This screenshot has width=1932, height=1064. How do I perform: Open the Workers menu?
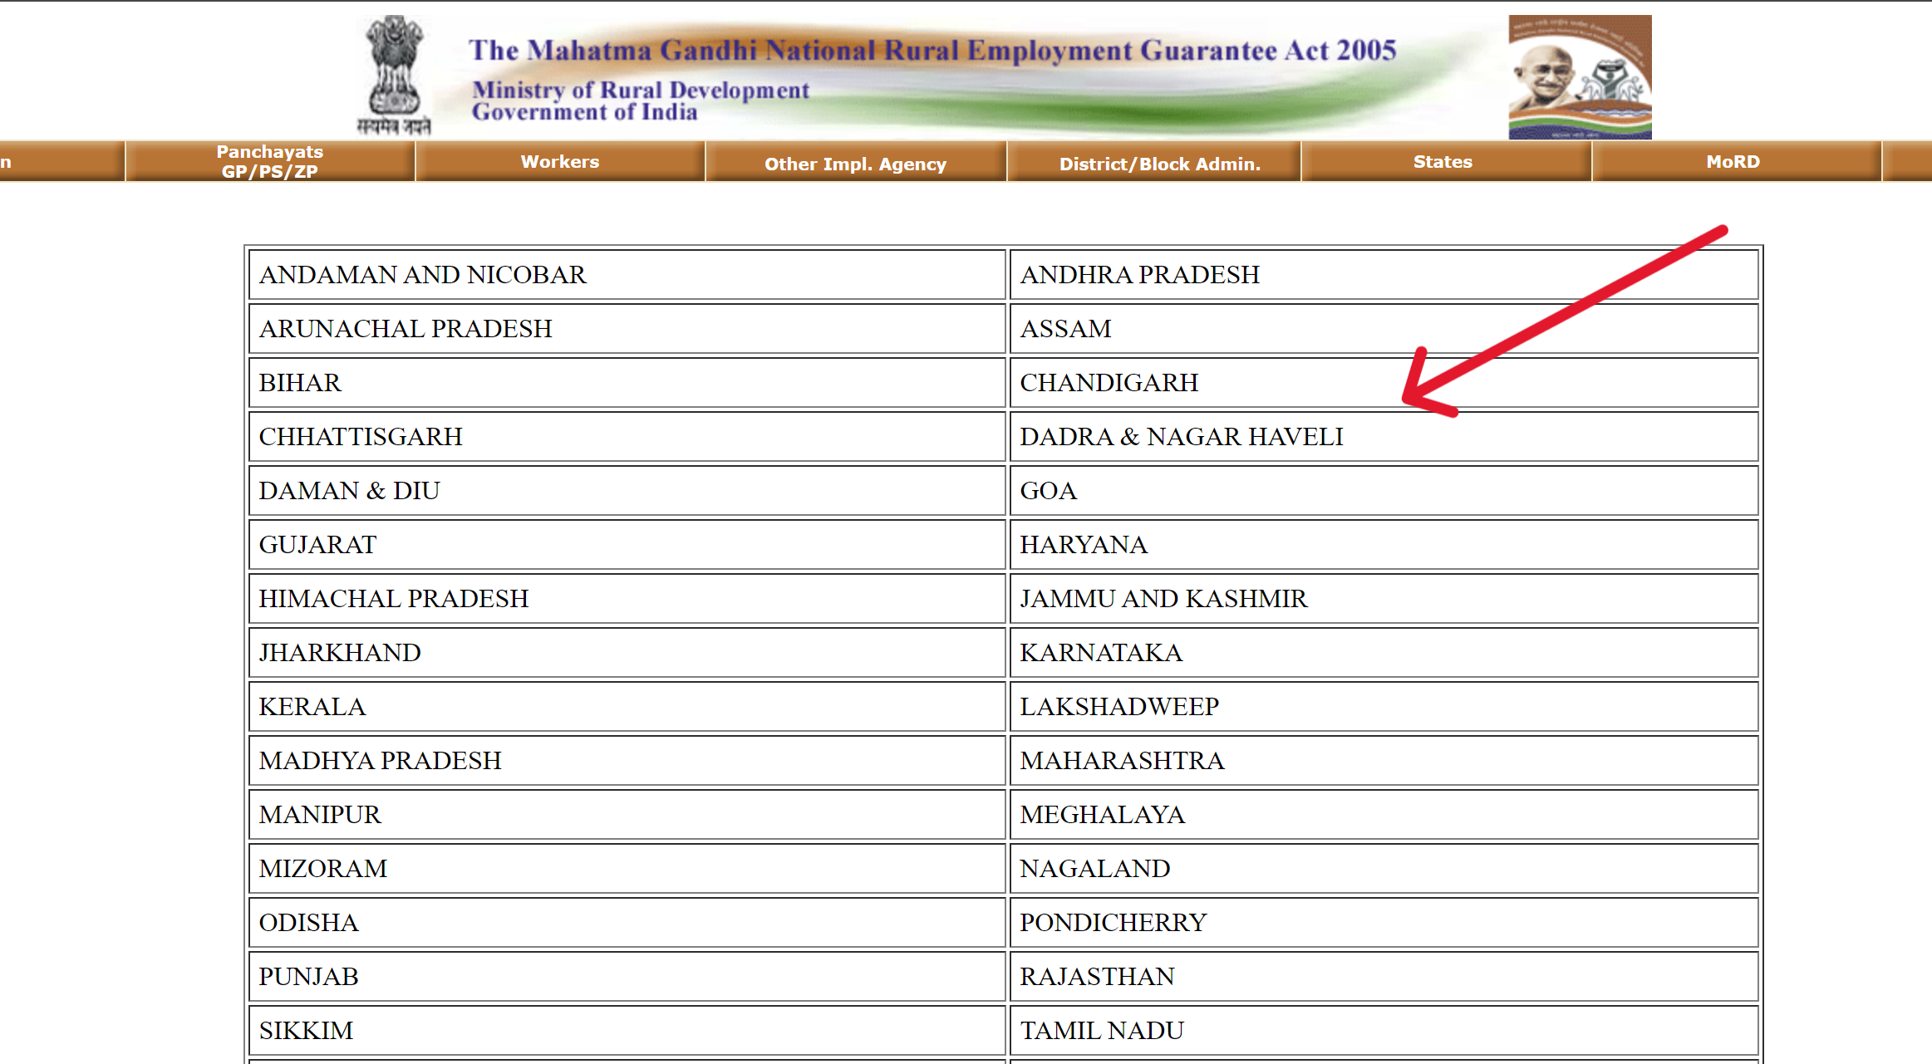click(x=560, y=162)
